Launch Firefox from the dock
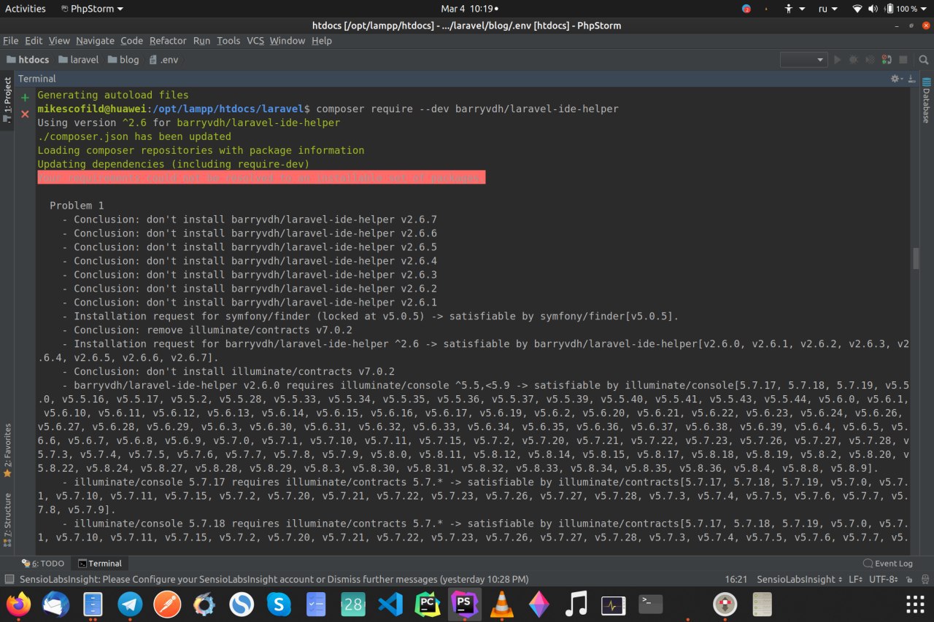Image resolution: width=934 pixels, height=622 pixels. click(x=19, y=604)
